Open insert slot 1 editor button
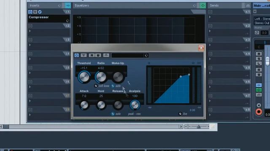This screenshot has height=151, width=270. pos(40,12)
